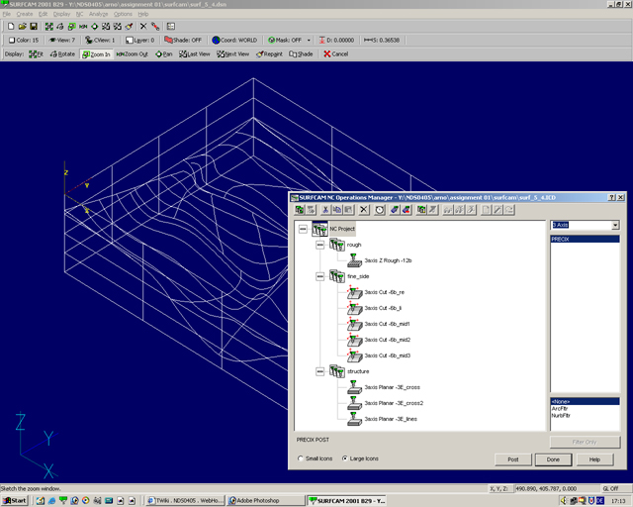Change the CView: 1 setting
633x507 pixels.
[x=100, y=40]
